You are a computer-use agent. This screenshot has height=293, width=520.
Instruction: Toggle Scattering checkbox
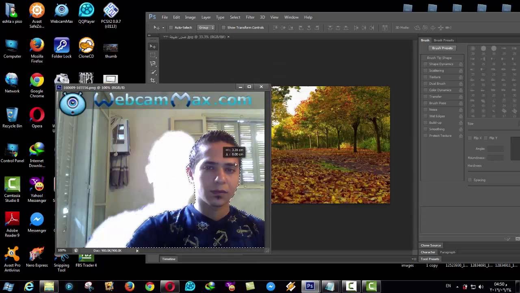[x=425, y=70]
